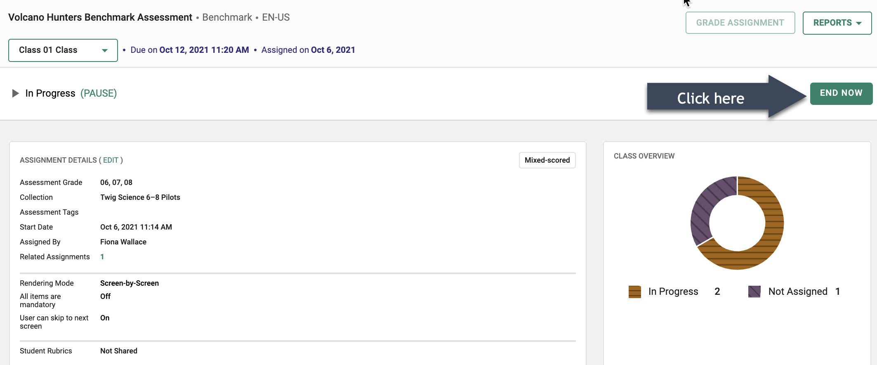Click the 'Student Rubrics' label
This screenshot has height=365, width=877.
46,351
